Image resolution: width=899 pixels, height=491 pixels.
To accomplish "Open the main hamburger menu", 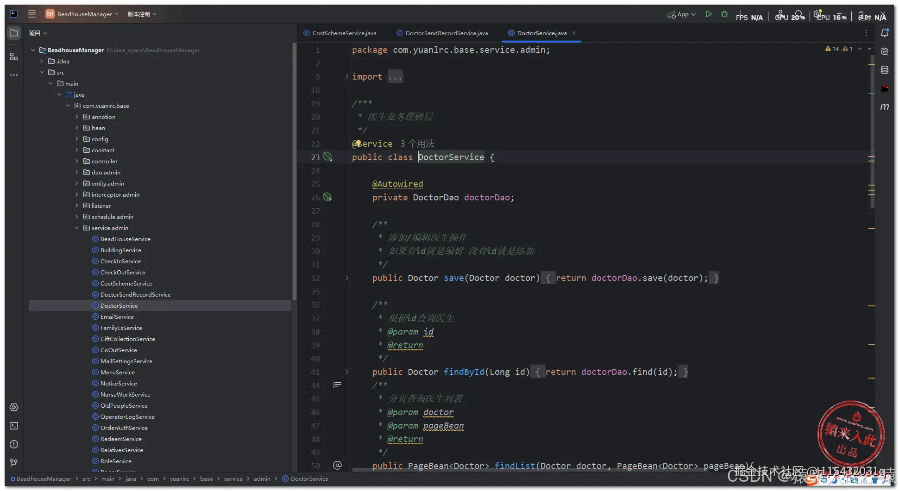I will pos(32,14).
